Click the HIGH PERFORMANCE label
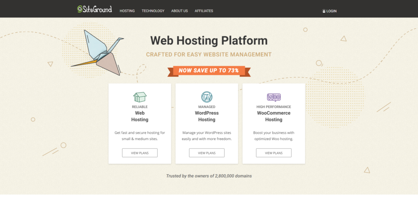Image resolution: width=418 pixels, height=211 pixels. pyautogui.click(x=274, y=107)
